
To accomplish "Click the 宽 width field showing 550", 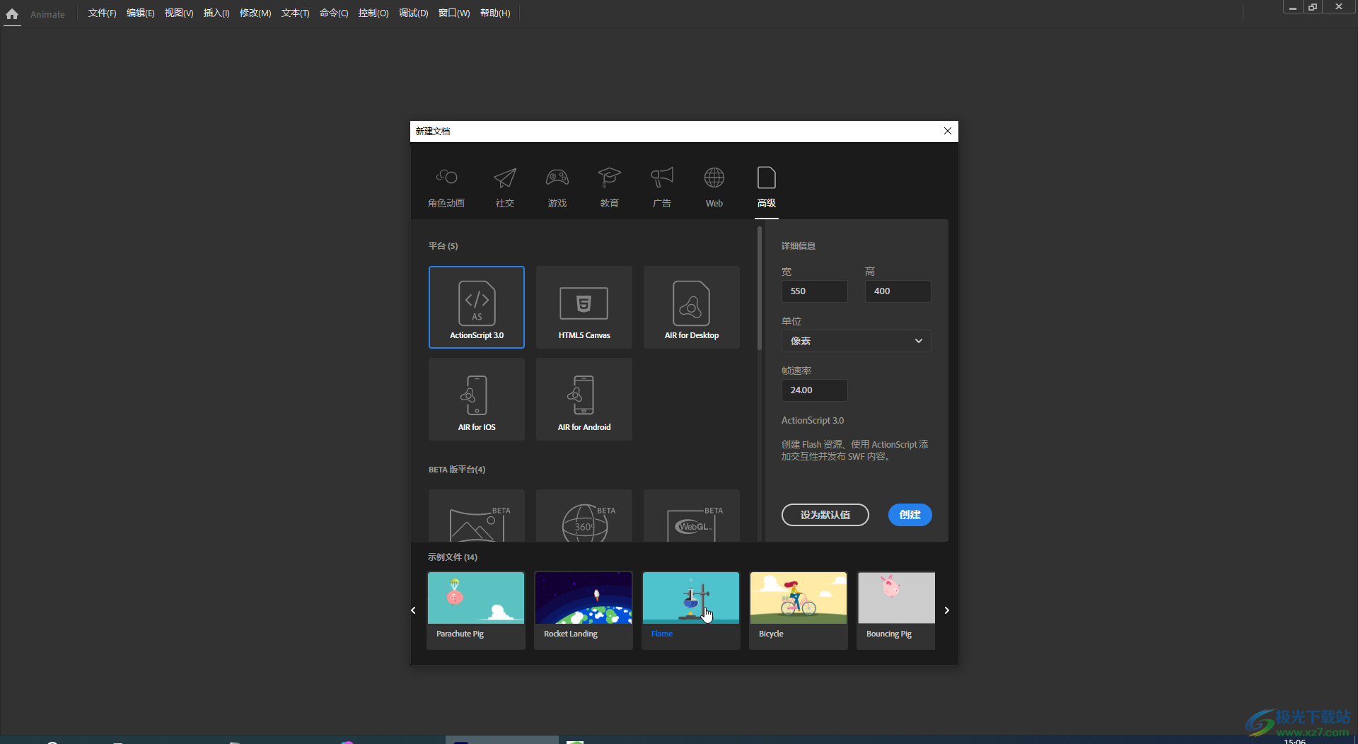I will pos(814,291).
